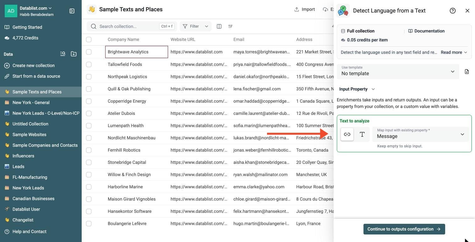Check the Boulangerie Lefèvre row checkbox
This screenshot has width=475, height=242.
[89, 223]
